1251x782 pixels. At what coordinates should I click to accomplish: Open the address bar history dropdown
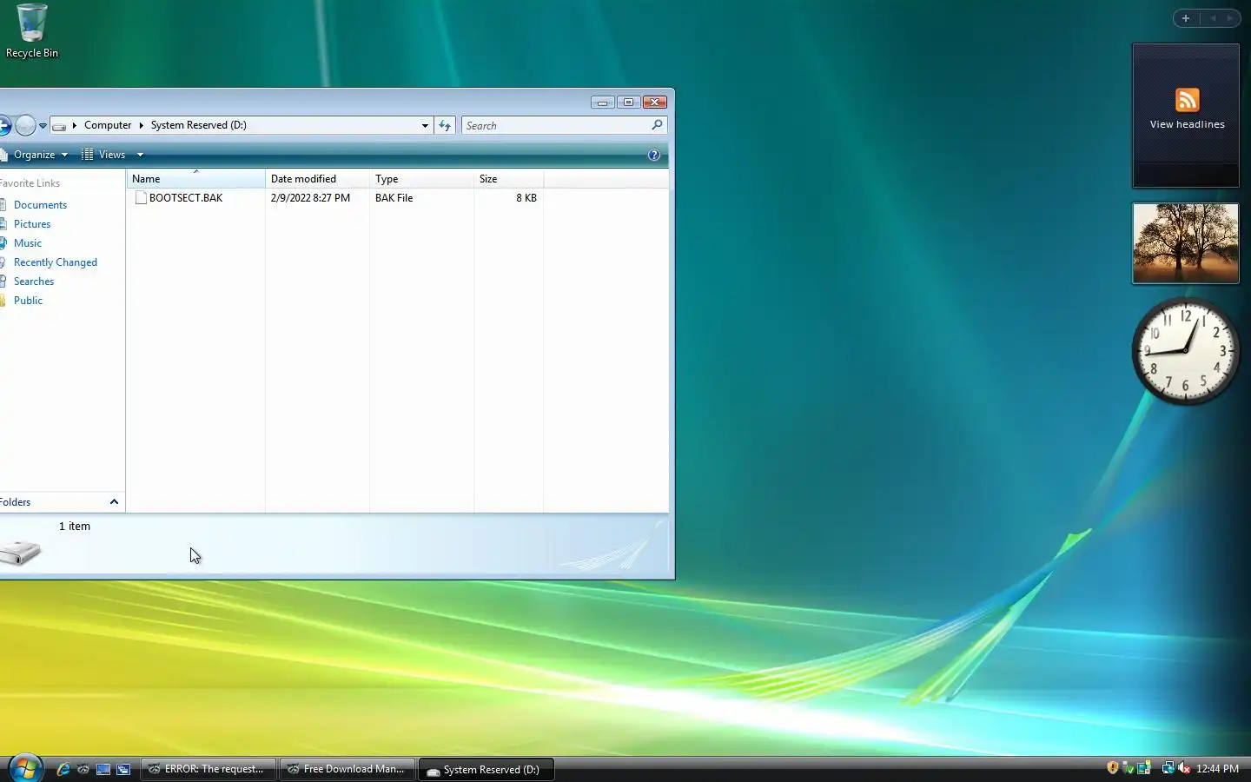coord(425,126)
